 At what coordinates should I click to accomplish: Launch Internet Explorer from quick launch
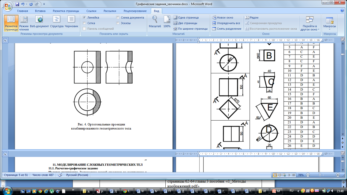pos(46,191)
